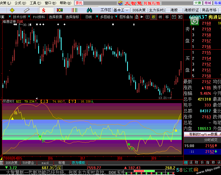This screenshot has height=175, width=221.
Task: Click the index value 7559.27
Action: [94, 168]
